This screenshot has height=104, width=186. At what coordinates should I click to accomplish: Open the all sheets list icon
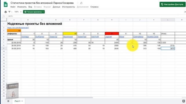click(x=8, y=101)
